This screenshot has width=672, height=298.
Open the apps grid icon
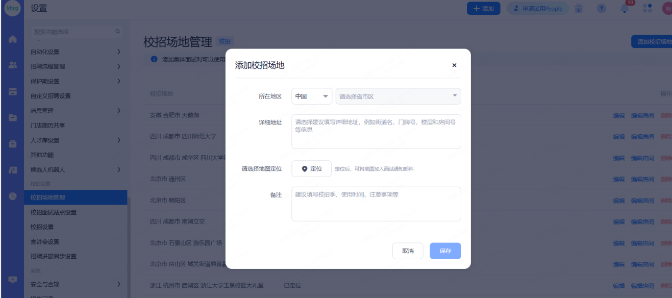pos(647,9)
